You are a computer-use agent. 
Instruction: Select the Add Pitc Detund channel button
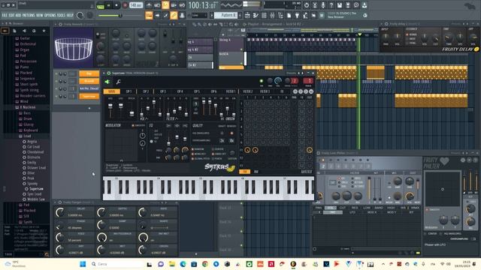pos(89,88)
